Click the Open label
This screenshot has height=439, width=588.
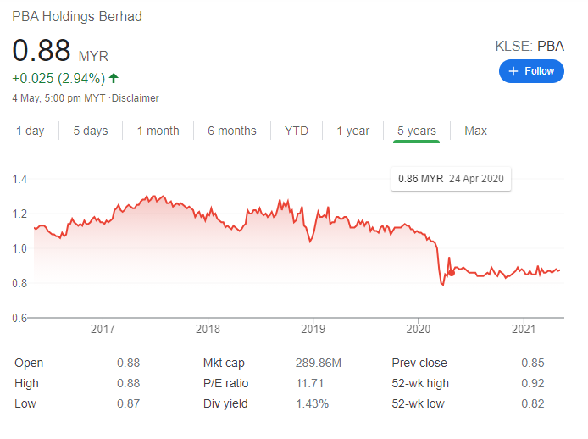[x=29, y=363]
